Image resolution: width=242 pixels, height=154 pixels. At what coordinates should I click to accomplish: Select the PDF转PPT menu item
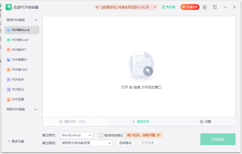tap(22, 50)
